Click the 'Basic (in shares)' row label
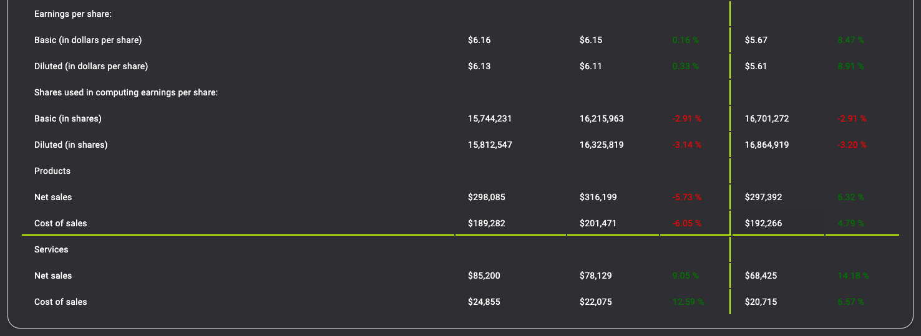921x336 pixels. 68,118
